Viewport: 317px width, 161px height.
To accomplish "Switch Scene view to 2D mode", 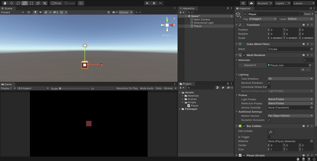I will click(29, 12).
